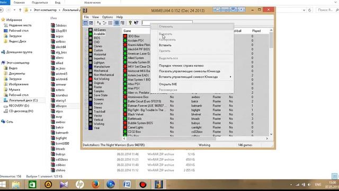
Task: Select Локальный диск (C:) in Explorer sidebar
Action: (23, 100)
